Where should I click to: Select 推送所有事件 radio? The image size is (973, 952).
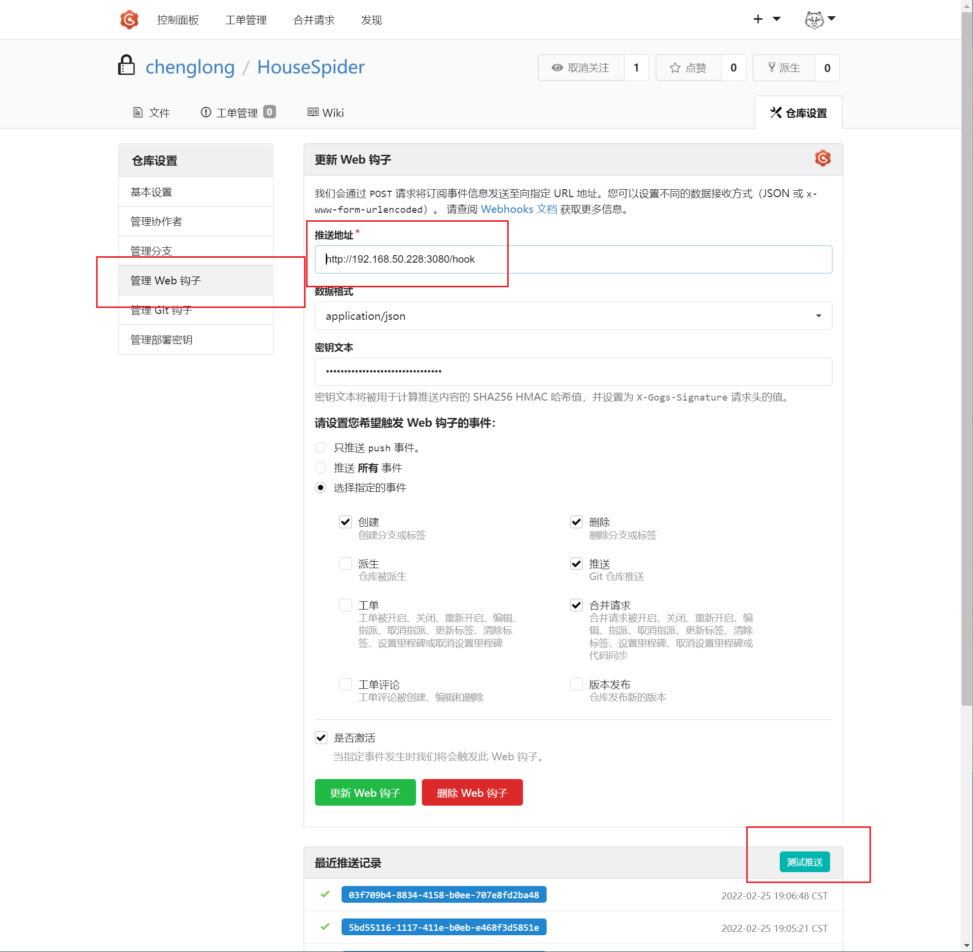tap(321, 468)
